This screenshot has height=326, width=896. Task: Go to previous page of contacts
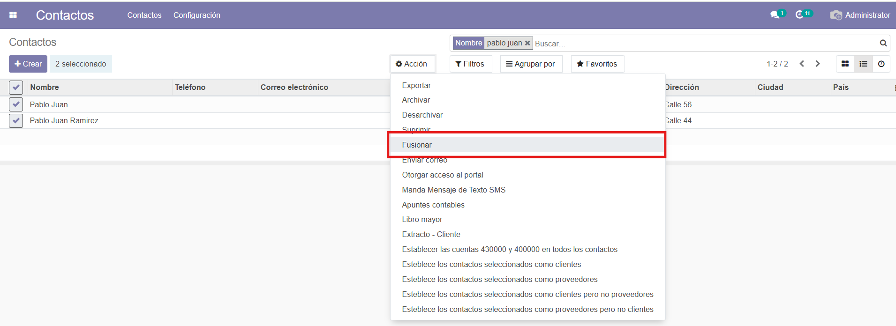click(x=802, y=64)
